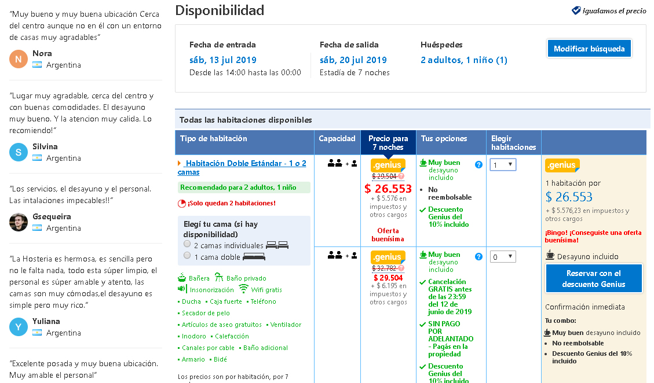654x383 pixels.
Task: Click Nora's orange avatar icon
Action: coord(19,59)
